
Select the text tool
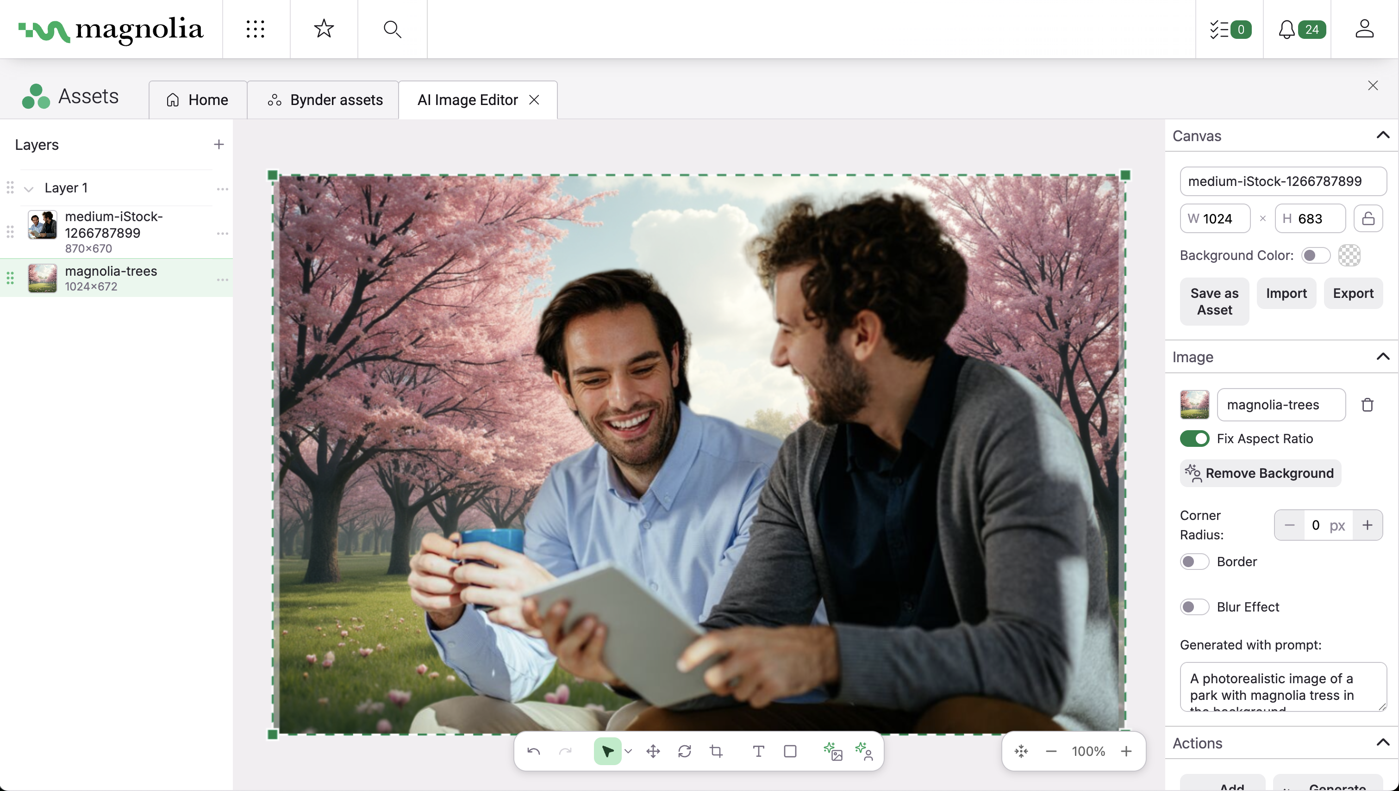pyautogui.click(x=758, y=751)
